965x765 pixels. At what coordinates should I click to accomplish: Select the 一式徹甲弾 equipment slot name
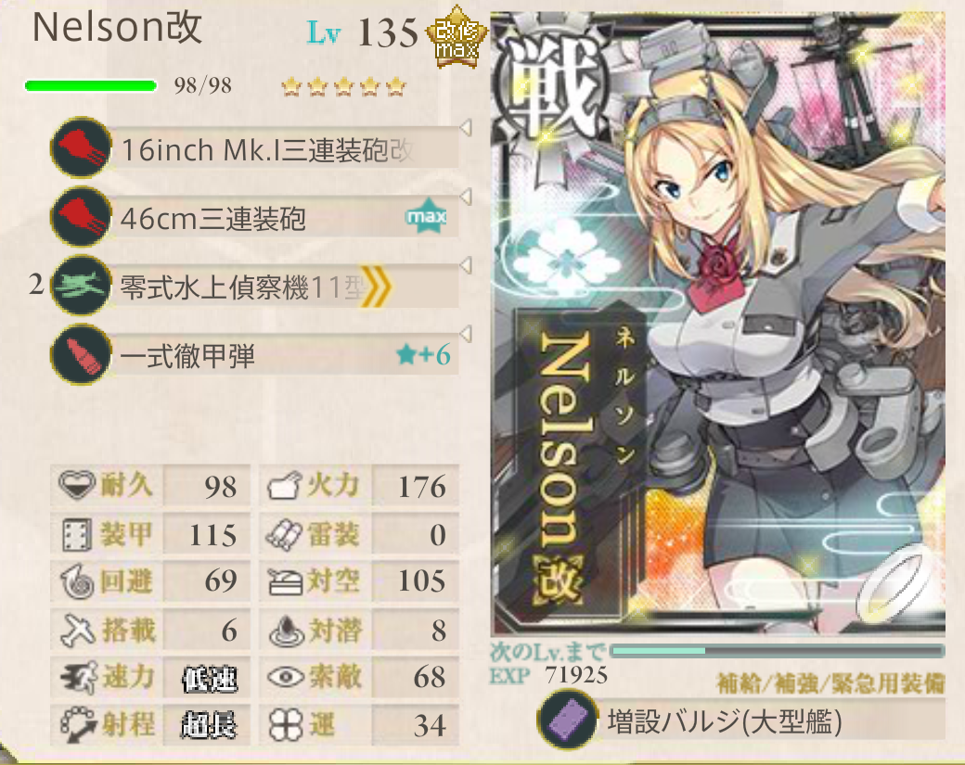coord(187,356)
